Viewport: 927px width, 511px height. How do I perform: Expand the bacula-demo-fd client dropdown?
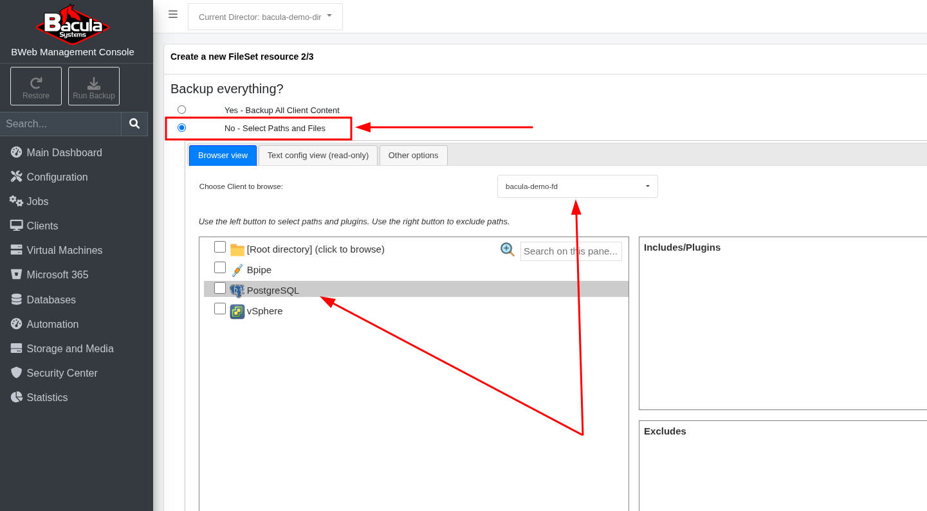tap(577, 186)
